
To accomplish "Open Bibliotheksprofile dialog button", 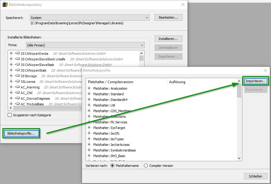I will (x=21, y=133).
